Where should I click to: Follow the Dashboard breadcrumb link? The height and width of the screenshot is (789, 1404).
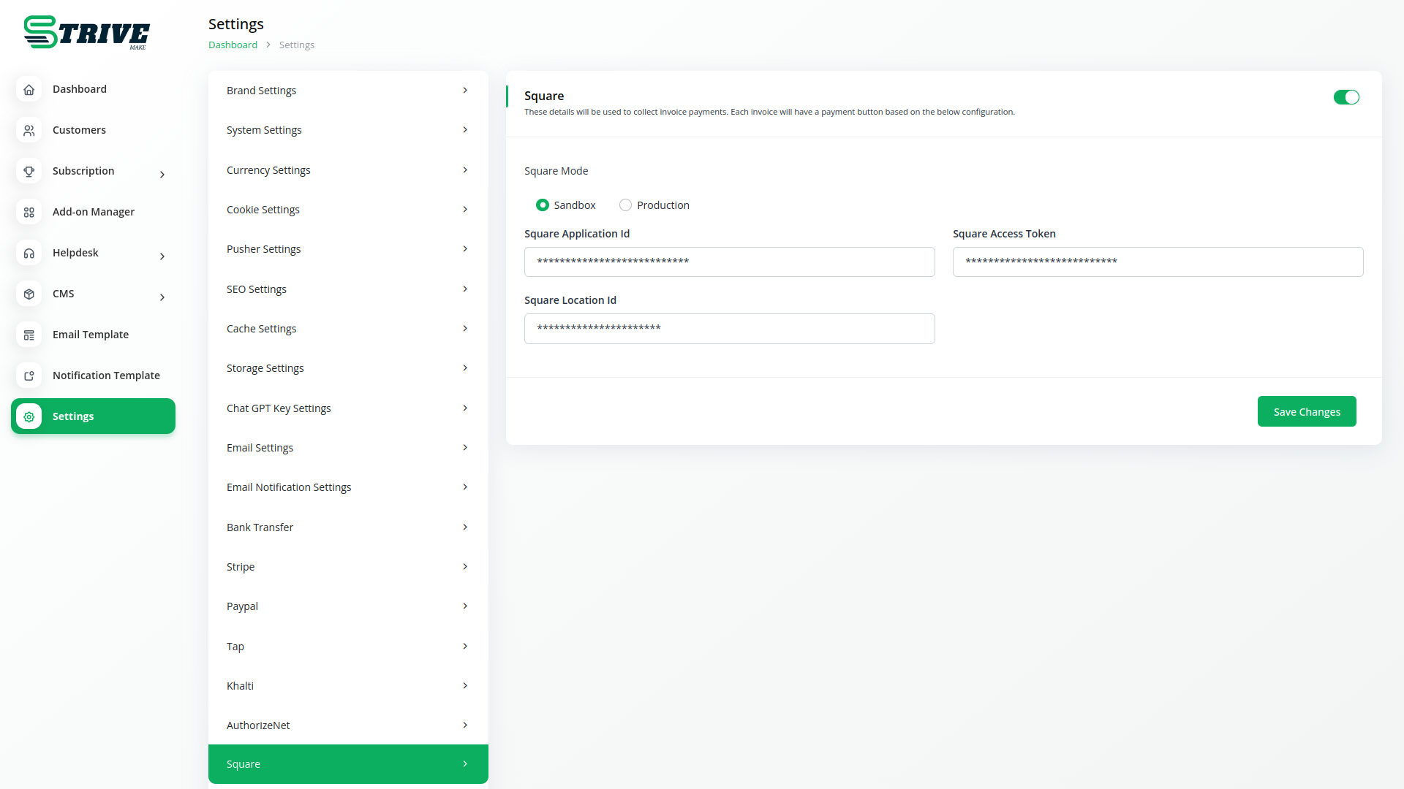[233, 45]
